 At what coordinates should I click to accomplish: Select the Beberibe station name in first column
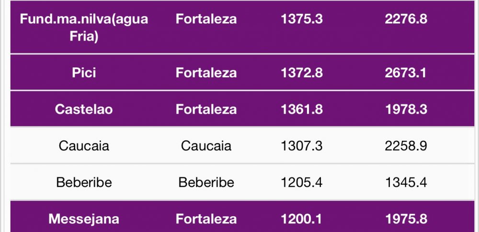coord(84,182)
